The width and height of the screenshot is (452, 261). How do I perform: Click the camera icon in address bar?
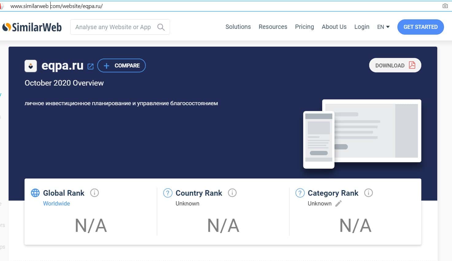445,6
